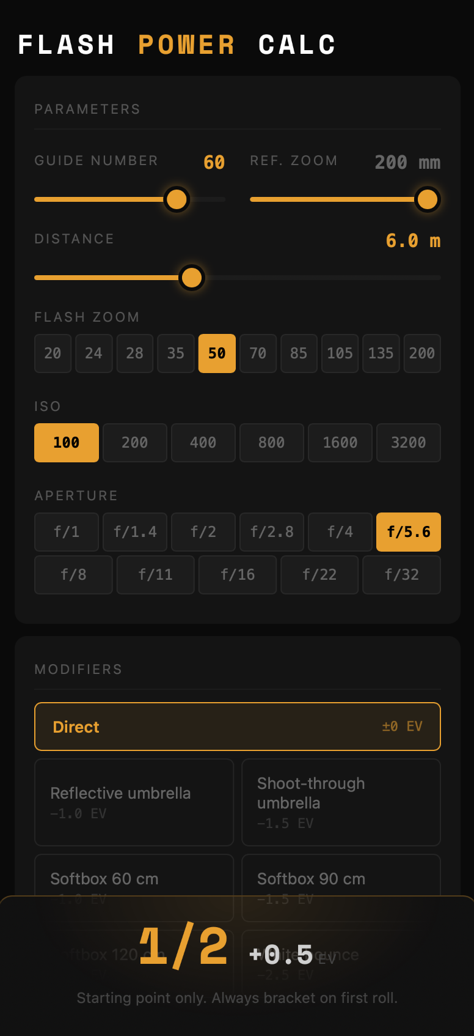Image resolution: width=474 pixels, height=1036 pixels.
Task: Pick the f/16 aperture button
Action: point(238,575)
